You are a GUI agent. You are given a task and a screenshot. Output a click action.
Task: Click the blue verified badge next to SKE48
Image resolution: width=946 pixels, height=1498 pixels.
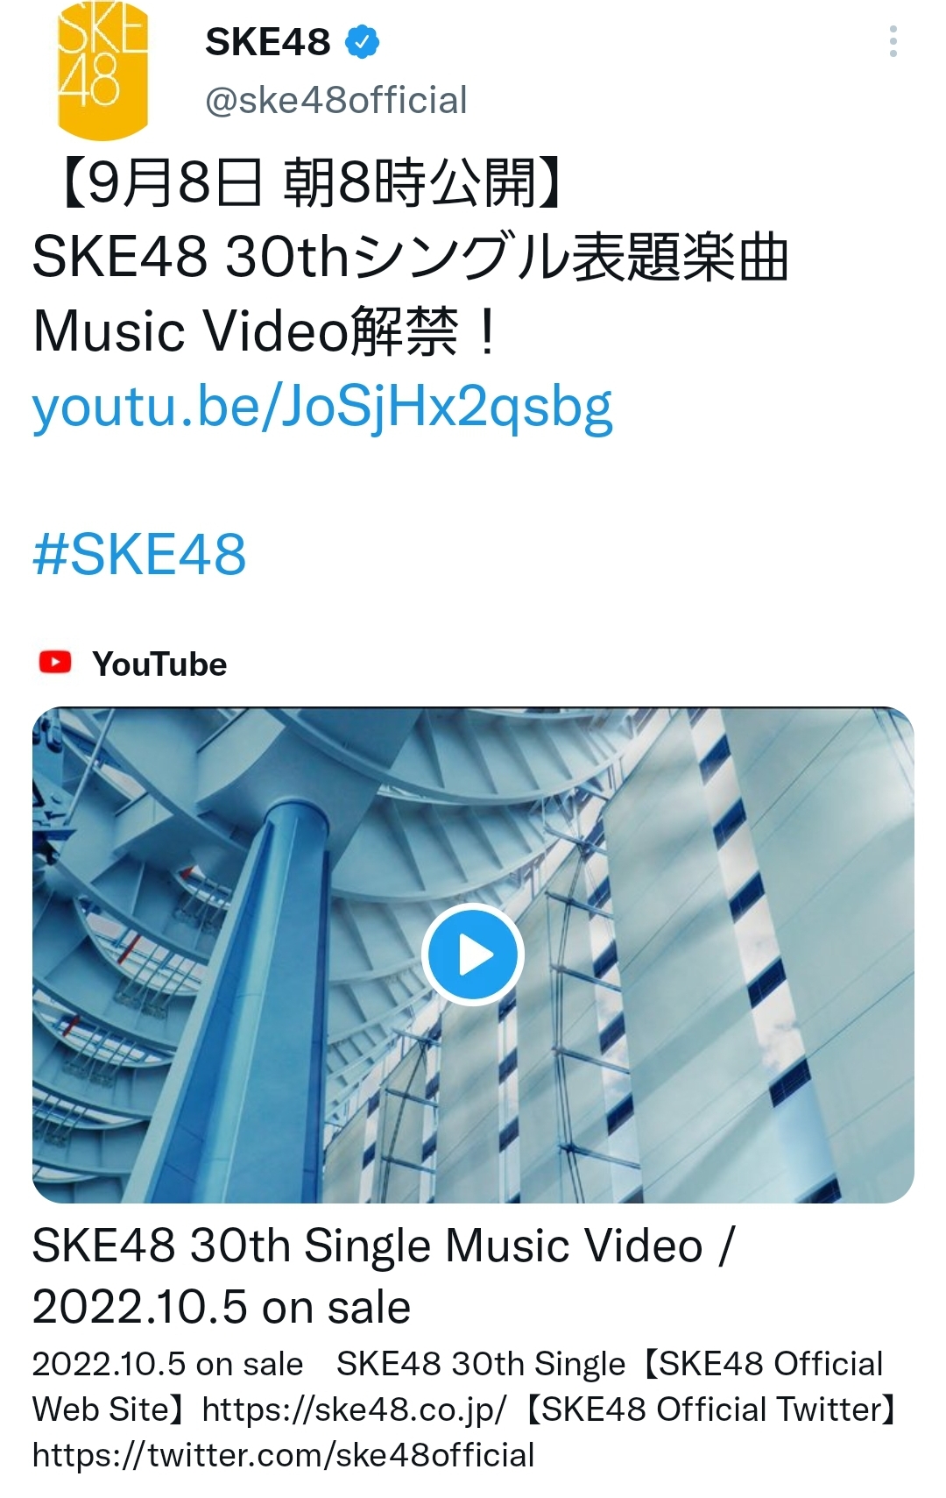coord(362,41)
